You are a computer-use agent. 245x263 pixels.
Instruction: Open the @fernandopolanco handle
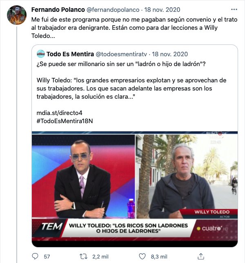click(x=113, y=10)
